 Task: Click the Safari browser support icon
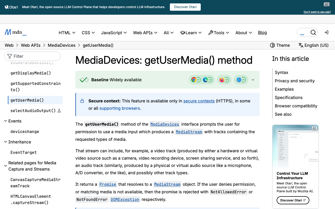[239, 80]
